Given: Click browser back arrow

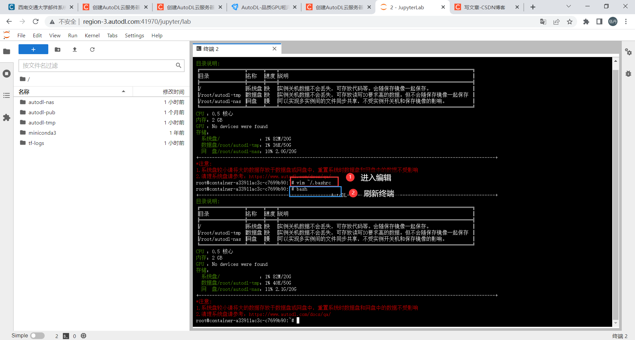Looking at the screenshot, I should [9, 21].
